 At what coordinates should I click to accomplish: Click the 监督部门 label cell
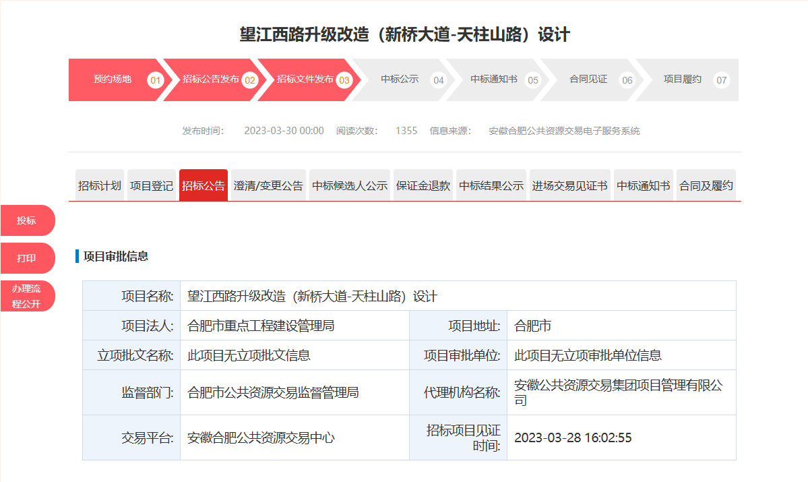[x=131, y=393]
